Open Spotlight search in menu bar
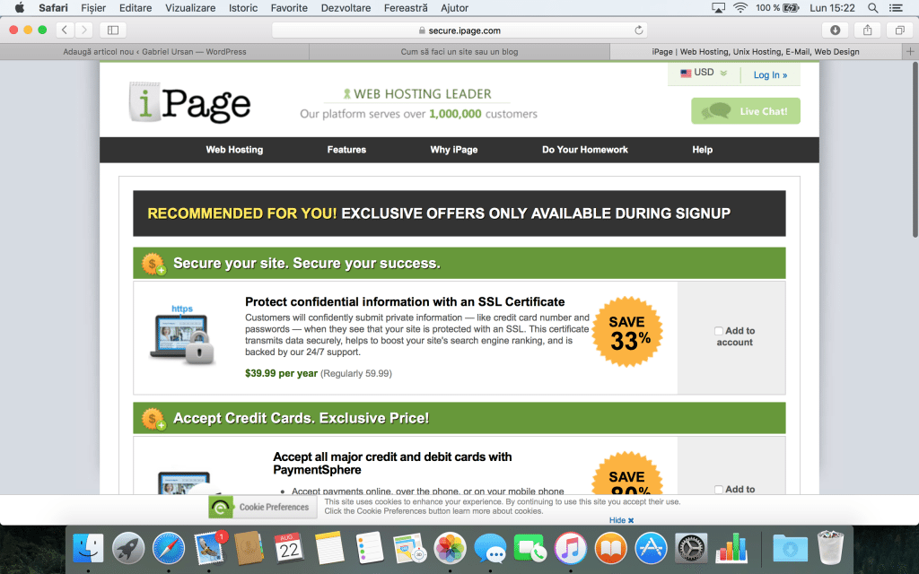This screenshot has height=574, width=919. 872,7
